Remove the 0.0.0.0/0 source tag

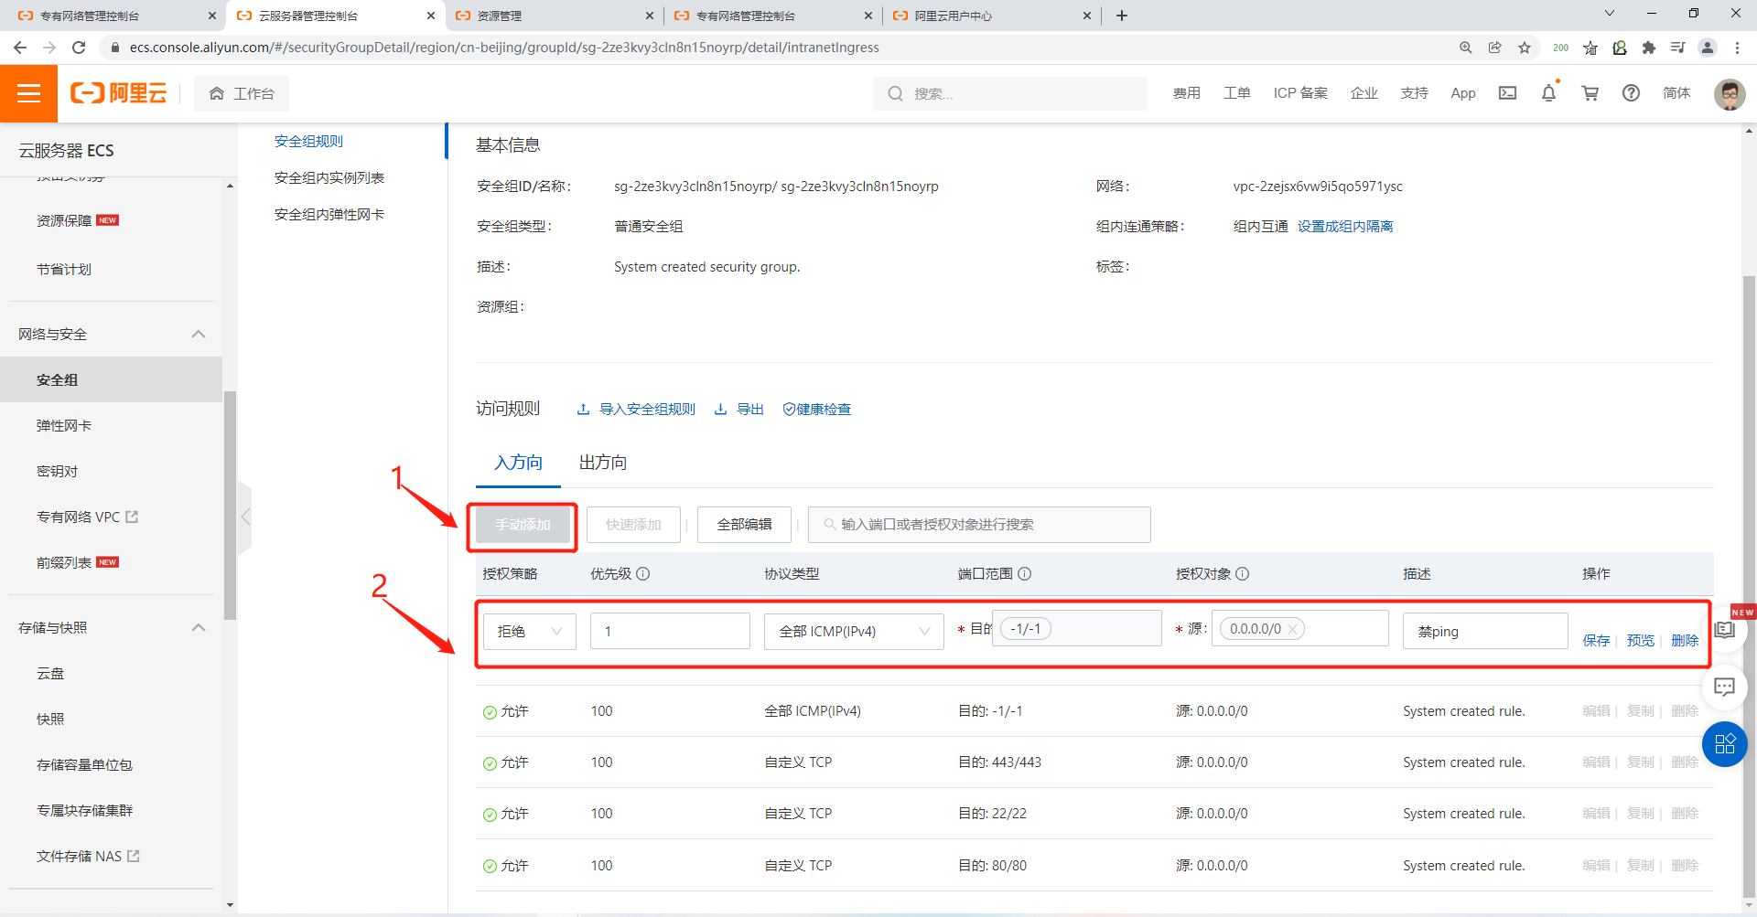point(1292,629)
